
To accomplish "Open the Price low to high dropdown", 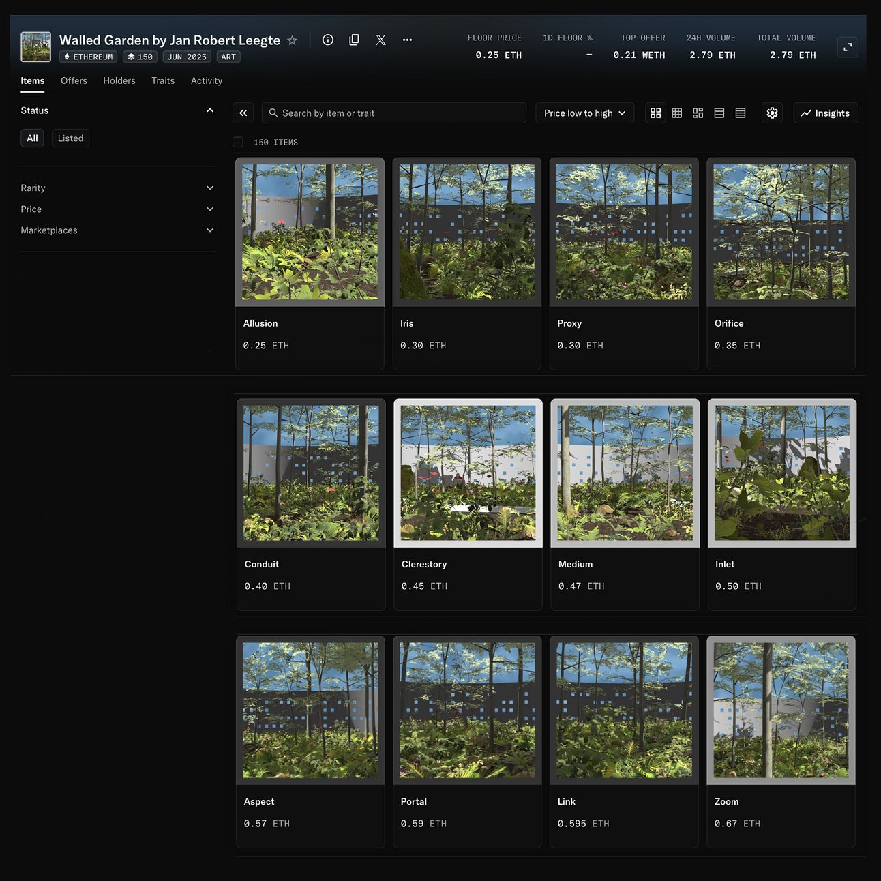I will (x=584, y=113).
